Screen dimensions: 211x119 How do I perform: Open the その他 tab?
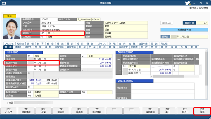pyautogui.click(x=164, y=44)
